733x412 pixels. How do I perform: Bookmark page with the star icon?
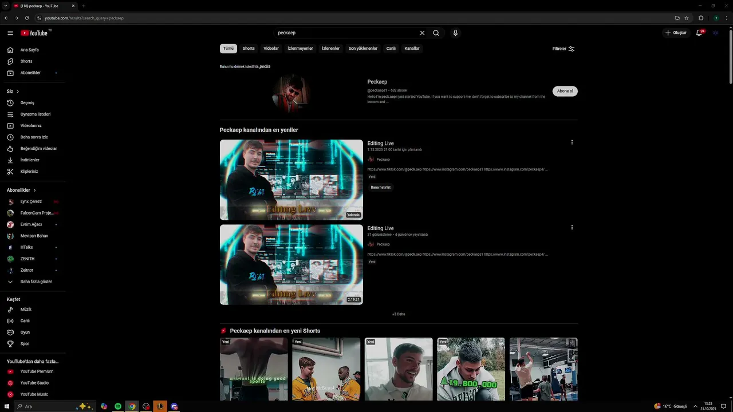tap(687, 18)
